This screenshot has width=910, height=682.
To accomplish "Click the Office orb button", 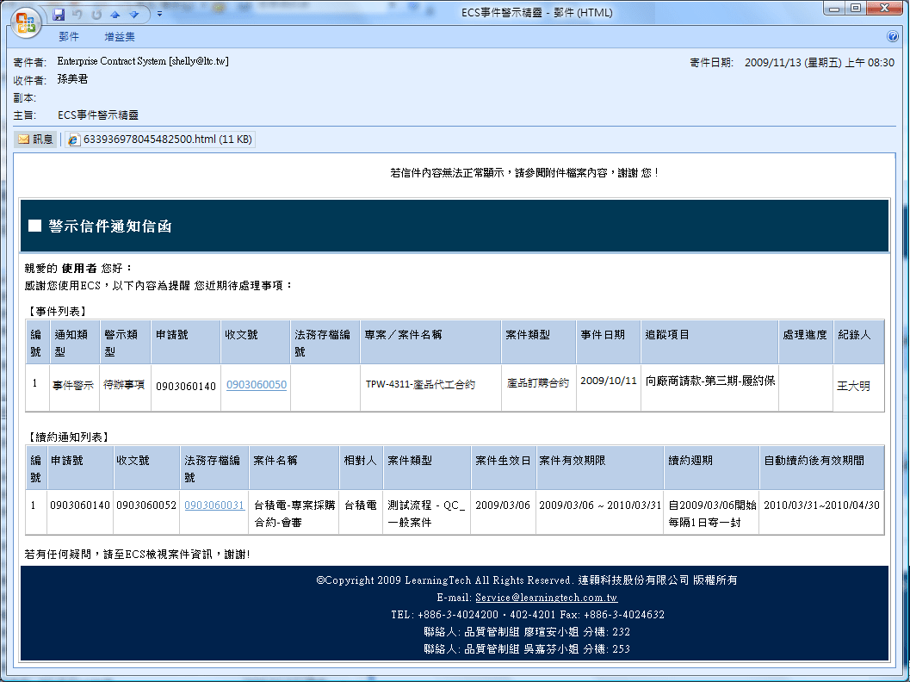I will (x=25, y=22).
